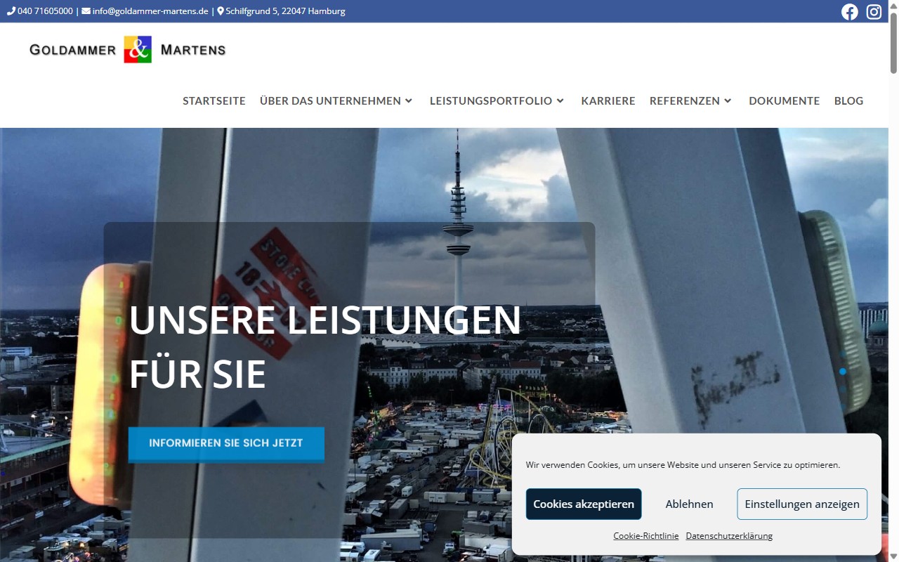
Task: Click the page vertical scrollbar thumb
Action: click(893, 42)
